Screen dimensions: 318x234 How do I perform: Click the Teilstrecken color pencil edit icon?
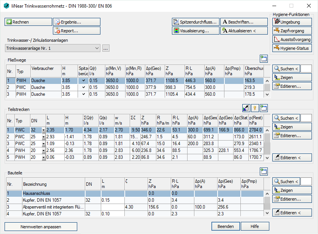pos(246,108)
